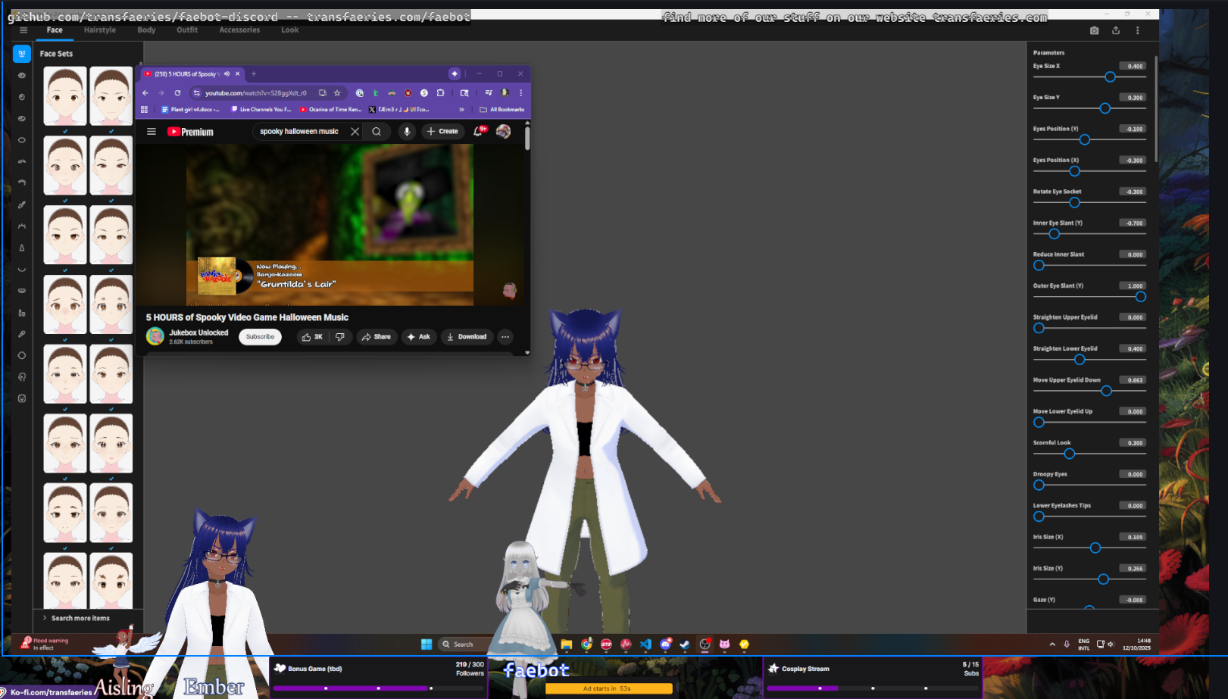Open the Accessories tab
Image resolution: width=1228 pixels, height=699 pixels.
pyautogui.click(x=239, y=30)
